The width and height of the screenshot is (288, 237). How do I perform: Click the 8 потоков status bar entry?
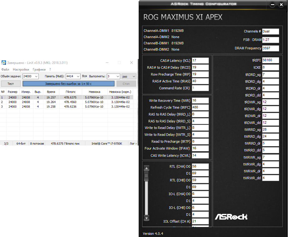[x=37, y=144]
